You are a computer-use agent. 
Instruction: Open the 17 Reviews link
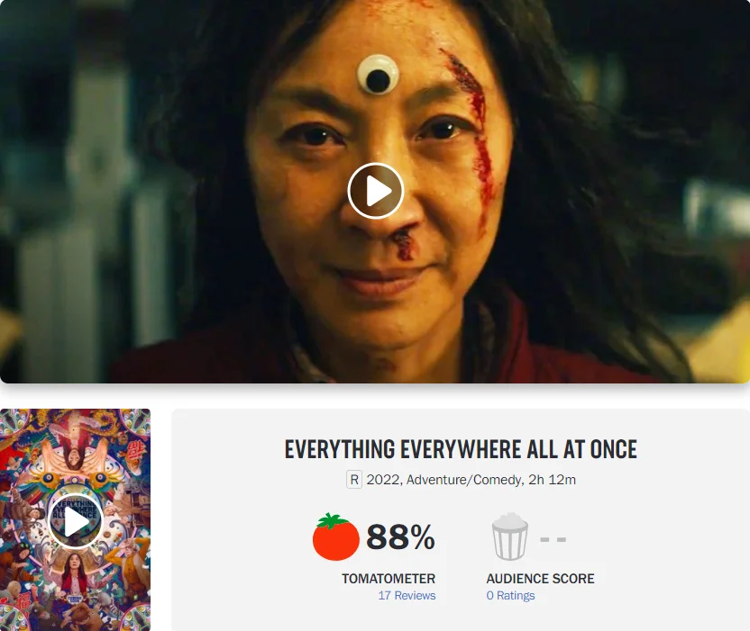click(407, 596)
